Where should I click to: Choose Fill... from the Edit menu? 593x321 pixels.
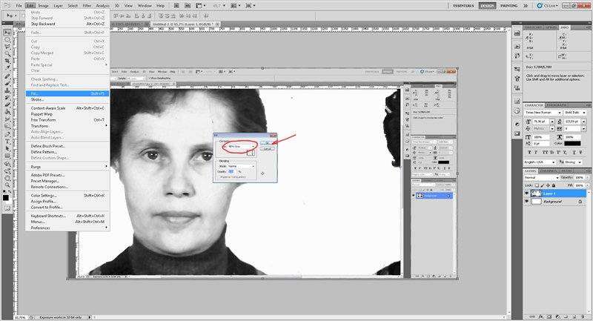click(x=37, y=93)
